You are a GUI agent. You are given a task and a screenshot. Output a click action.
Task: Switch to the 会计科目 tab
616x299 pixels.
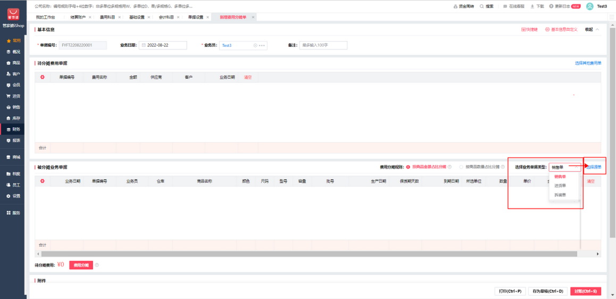166,17
